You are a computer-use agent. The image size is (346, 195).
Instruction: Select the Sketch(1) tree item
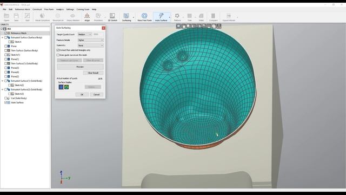click(x=16, y=55)
